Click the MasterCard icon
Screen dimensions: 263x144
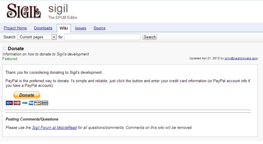pyautogui.click(x=17, y=103)
